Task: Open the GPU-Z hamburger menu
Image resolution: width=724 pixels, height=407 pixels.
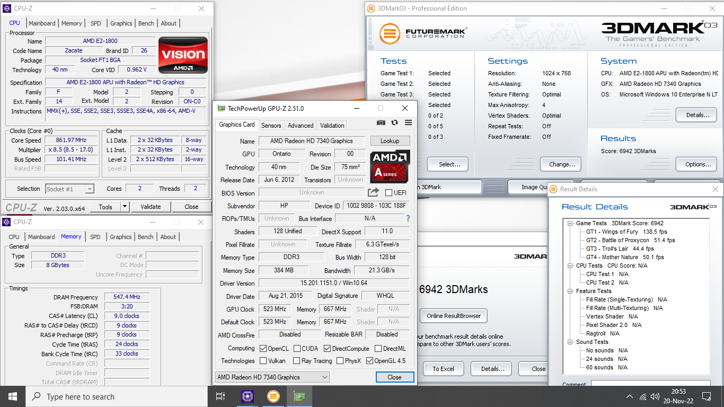Action: [x=408, y=122]
